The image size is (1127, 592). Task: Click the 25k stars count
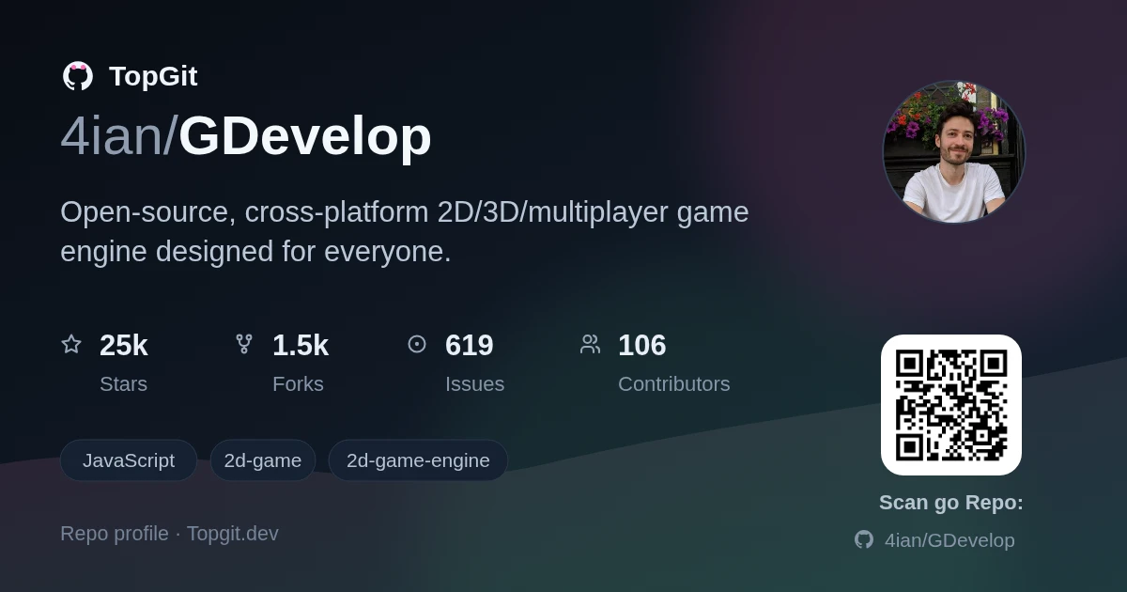(x=124, y=345)
